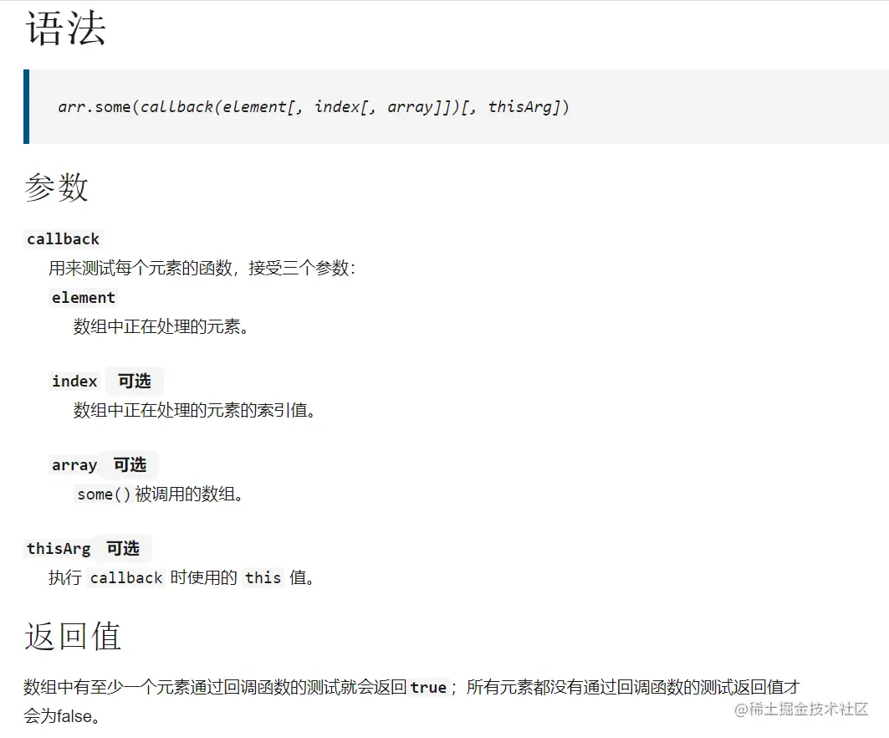Click the 可选 badge next to index
889x738 pixels.
(x=134, y=381)
